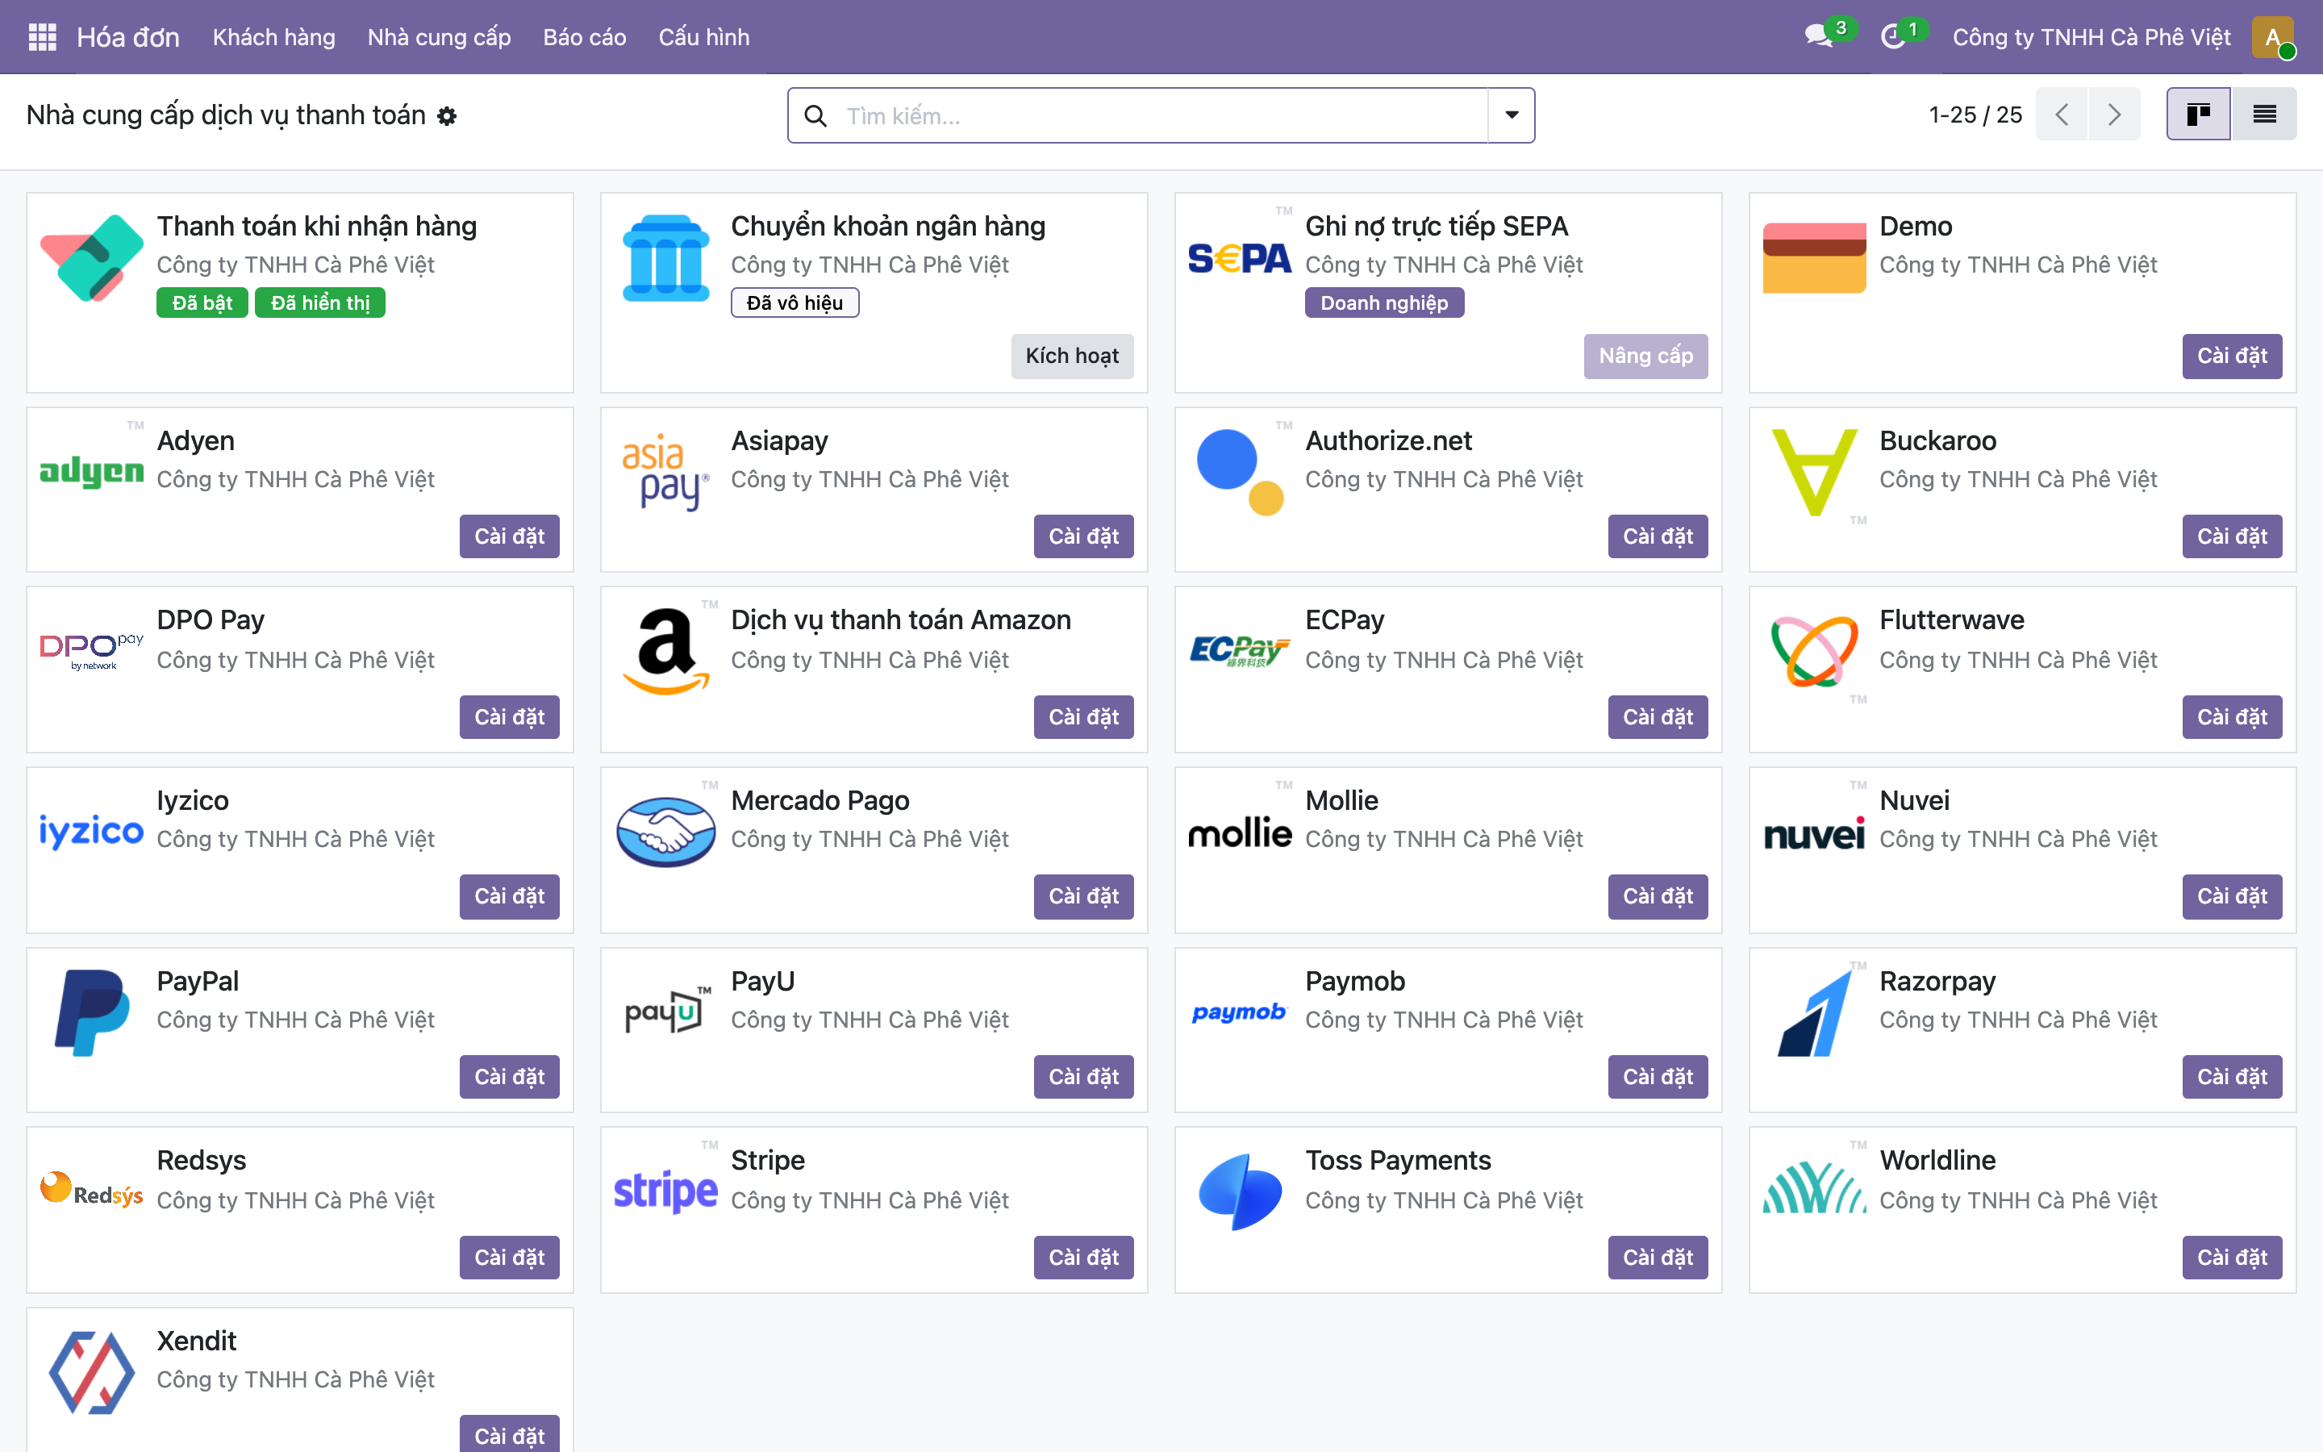
Task: Open the Báo cáo menu
Action: (584, 36)
